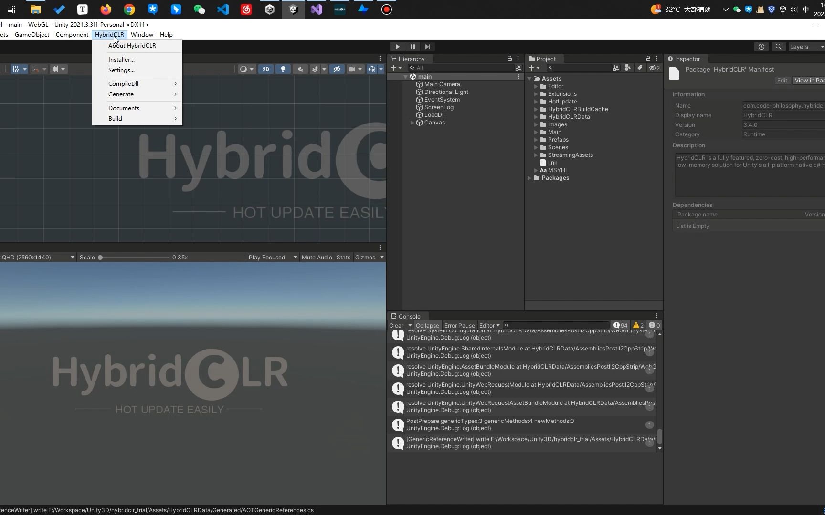Expand CompileDll submenu

click(x=137, y=84)
